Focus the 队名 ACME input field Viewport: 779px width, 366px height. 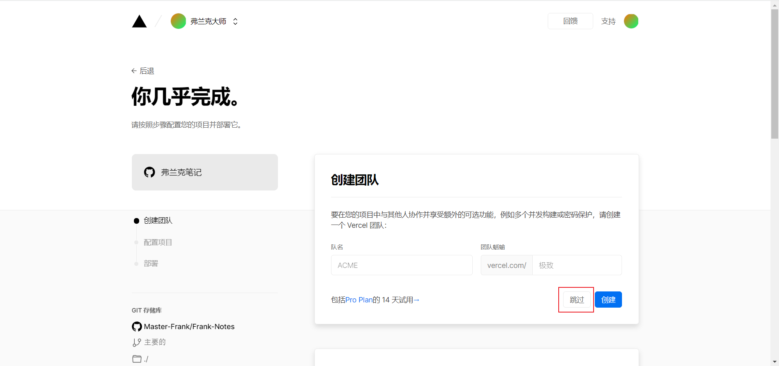click(402, 265)
